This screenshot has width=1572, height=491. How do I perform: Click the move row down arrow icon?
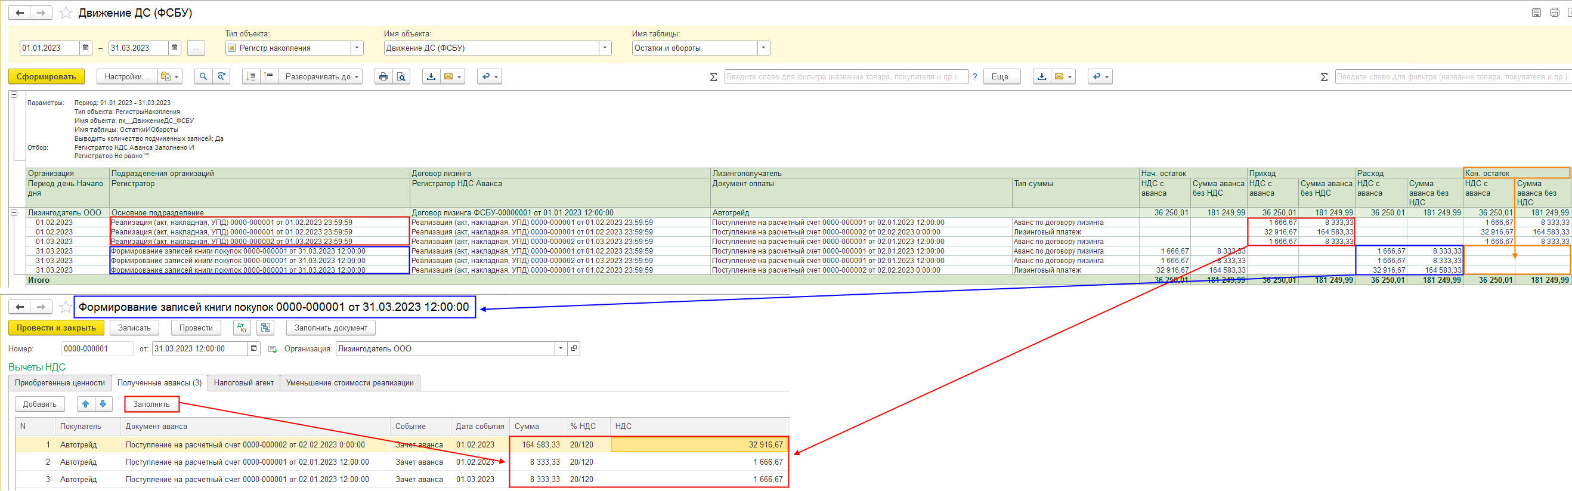point(103,404)
